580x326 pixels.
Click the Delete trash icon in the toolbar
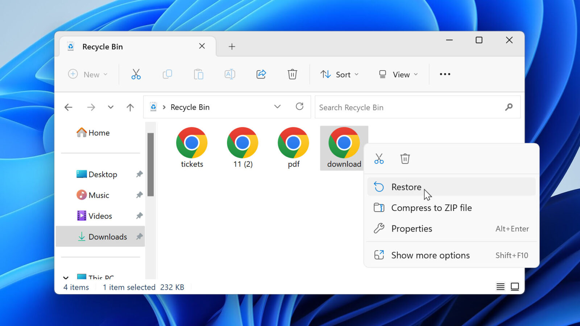[292, 74]
